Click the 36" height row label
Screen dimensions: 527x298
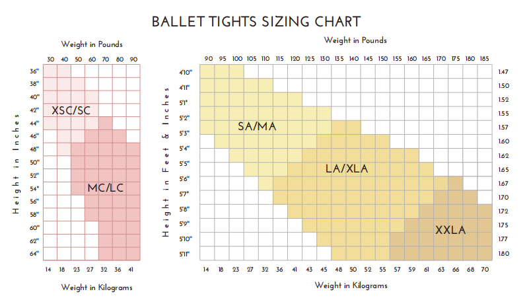34,71
